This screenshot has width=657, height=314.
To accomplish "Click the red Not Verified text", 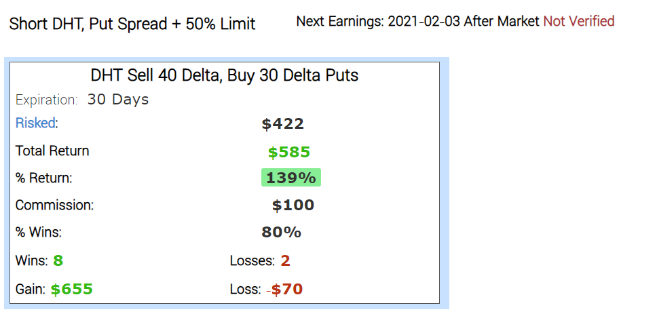I will click(x=578, y=22).
